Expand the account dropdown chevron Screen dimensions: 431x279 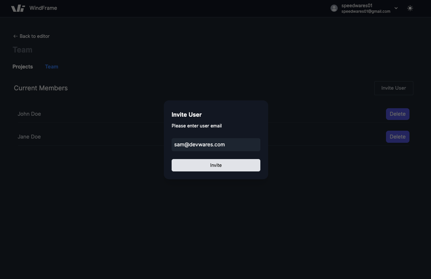point(396,8)
